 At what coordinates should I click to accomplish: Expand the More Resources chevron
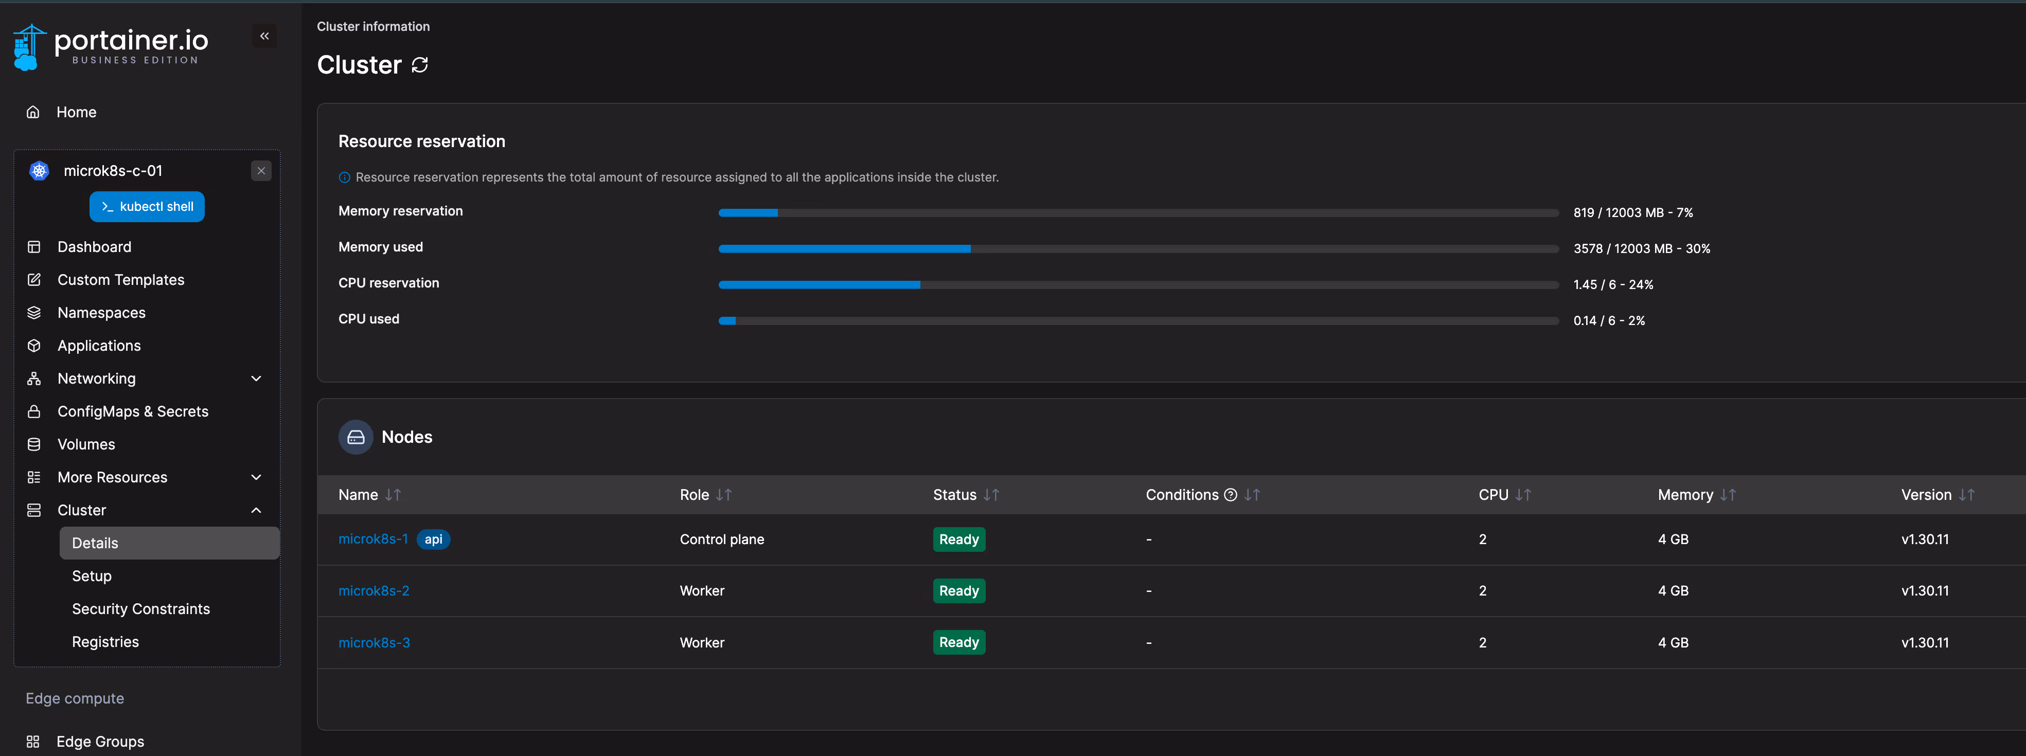256,478
